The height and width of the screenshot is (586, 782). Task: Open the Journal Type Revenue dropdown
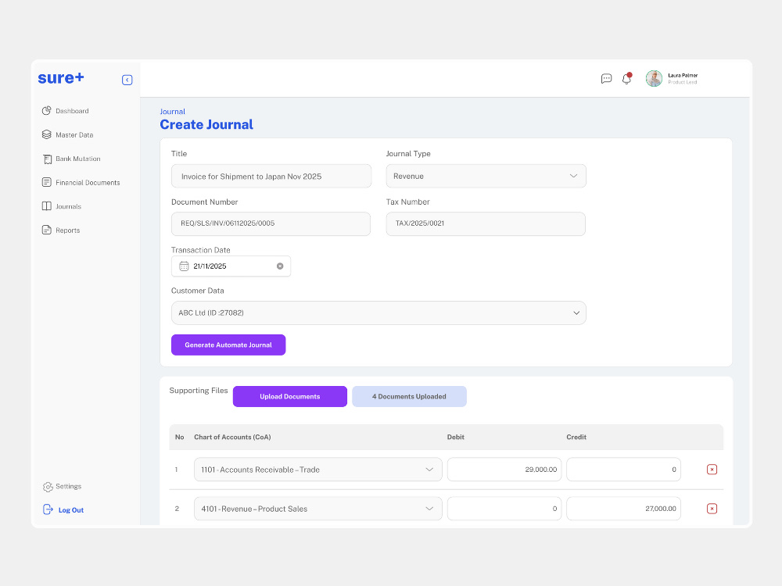[486, 176]
